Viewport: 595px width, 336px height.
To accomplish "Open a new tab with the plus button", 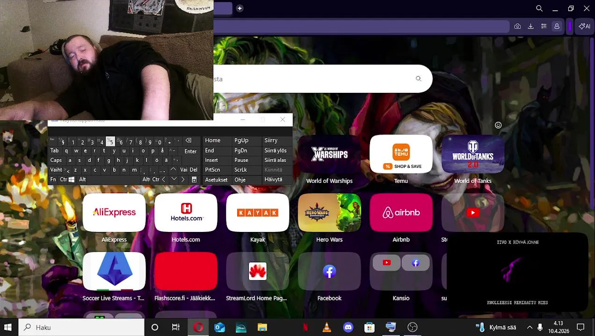I will pyautogui.click(x=239, y=8).
